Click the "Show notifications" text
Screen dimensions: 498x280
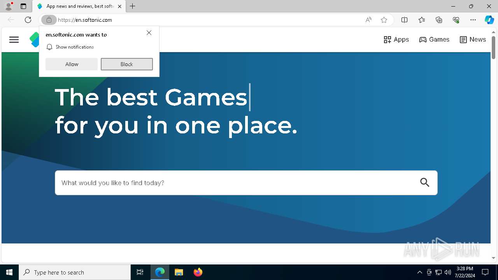pyautogui.click(x=75, y=47)
